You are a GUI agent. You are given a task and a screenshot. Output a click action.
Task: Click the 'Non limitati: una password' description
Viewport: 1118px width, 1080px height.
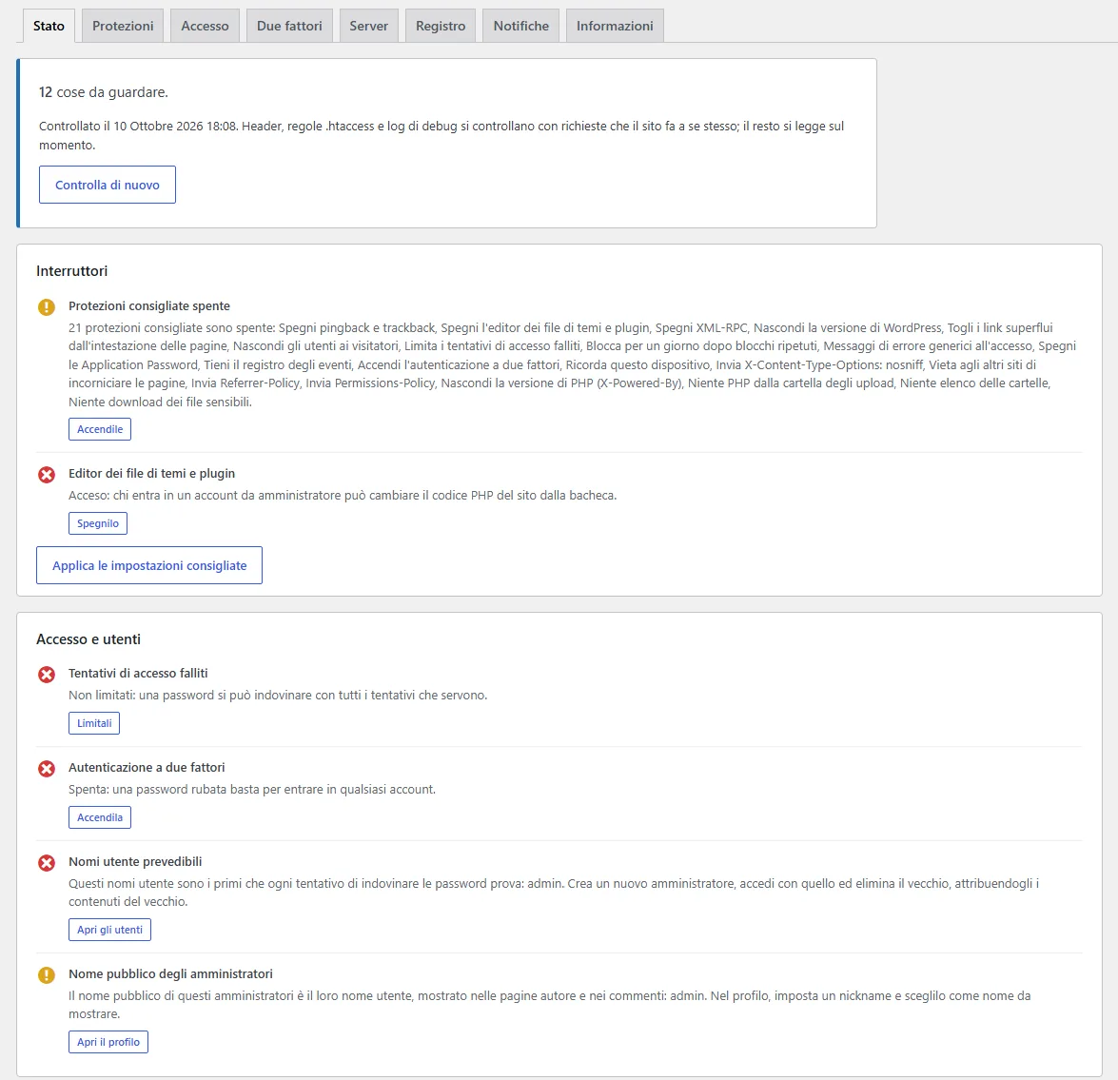click(278, 695)
